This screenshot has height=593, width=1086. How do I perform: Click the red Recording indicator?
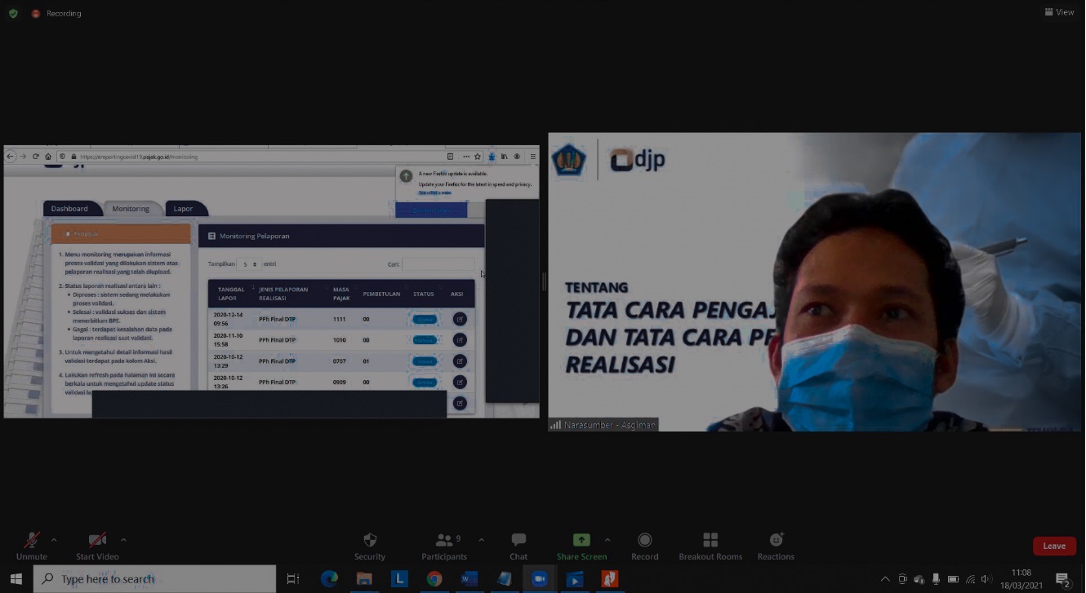tap(56, 13)
